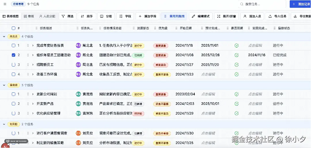Click 点击编辑 预计完成 cell for 改善工作环境
The width and height of the screenshot is (311, 148).
[x=208, y=74]
